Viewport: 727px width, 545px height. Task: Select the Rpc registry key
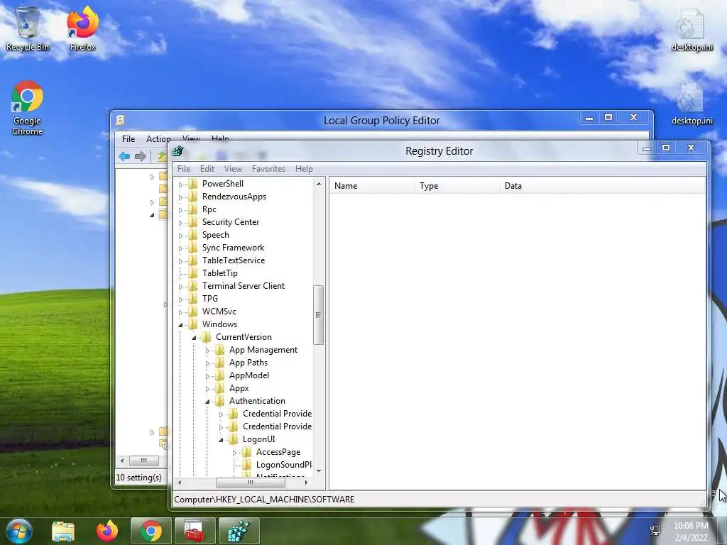click(209, 209)
